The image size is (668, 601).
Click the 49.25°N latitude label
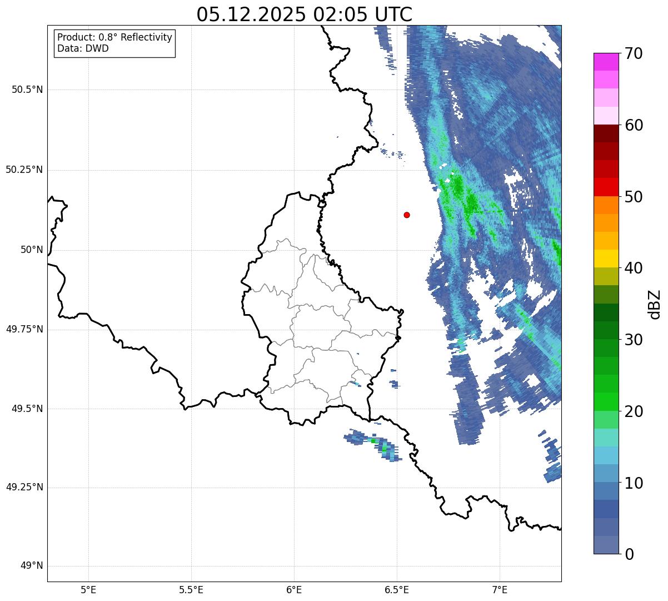tap(24, 488)
